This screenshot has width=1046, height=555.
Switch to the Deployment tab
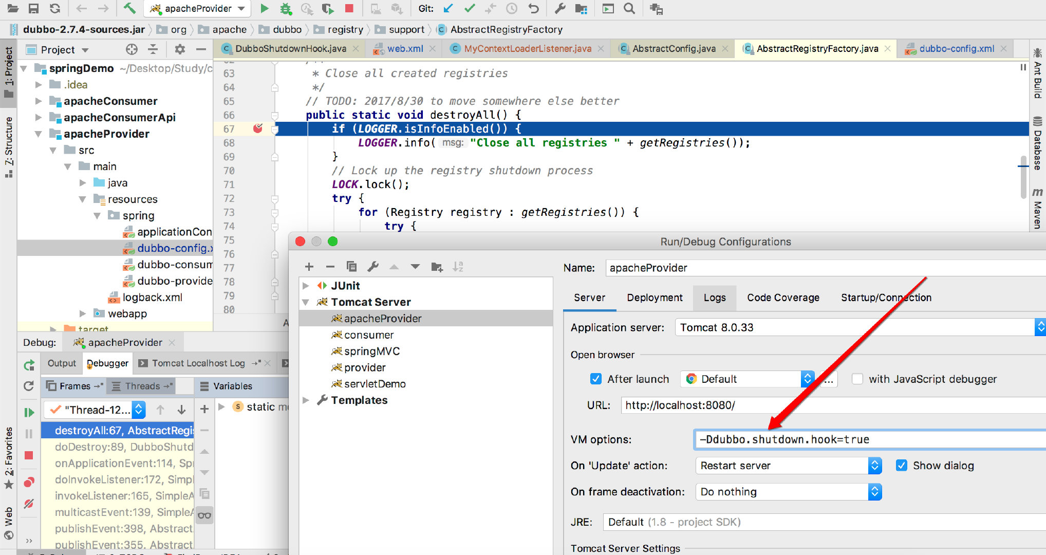[x=655, y=298]
